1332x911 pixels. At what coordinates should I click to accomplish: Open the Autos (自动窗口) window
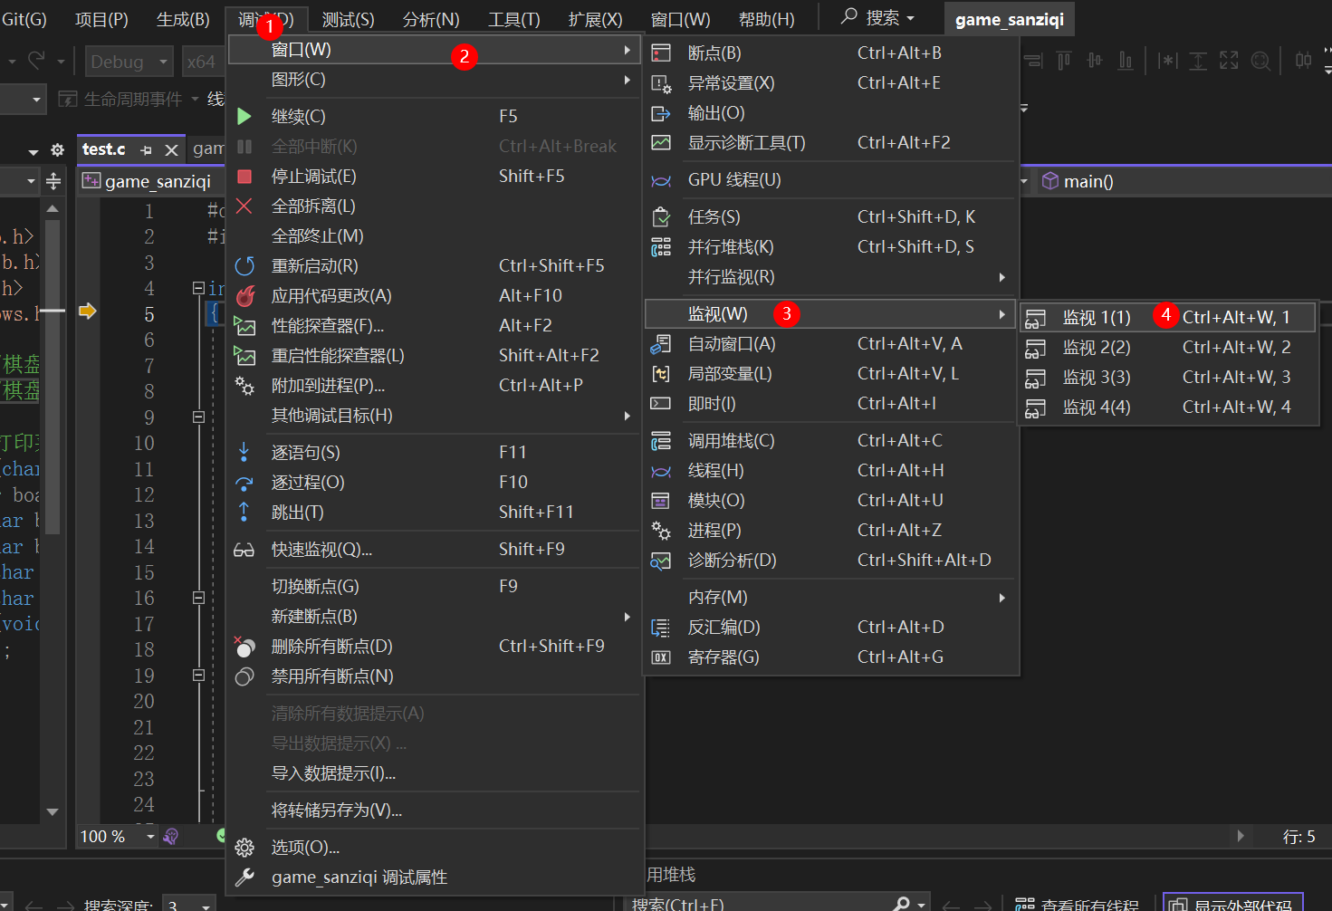[x=830, y=344]
